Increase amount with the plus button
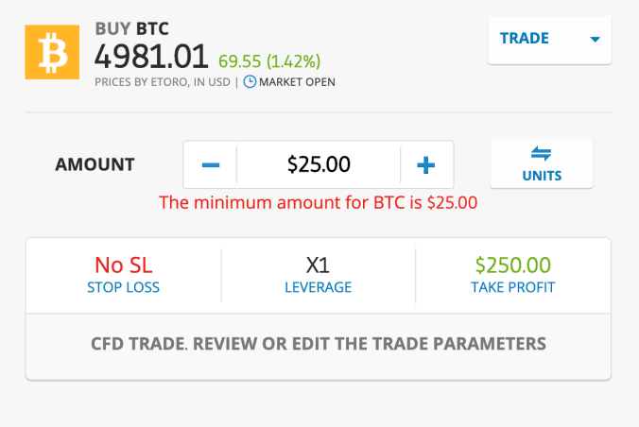The width and height of the screenshot is (639, 427). (x=426, y=165)
